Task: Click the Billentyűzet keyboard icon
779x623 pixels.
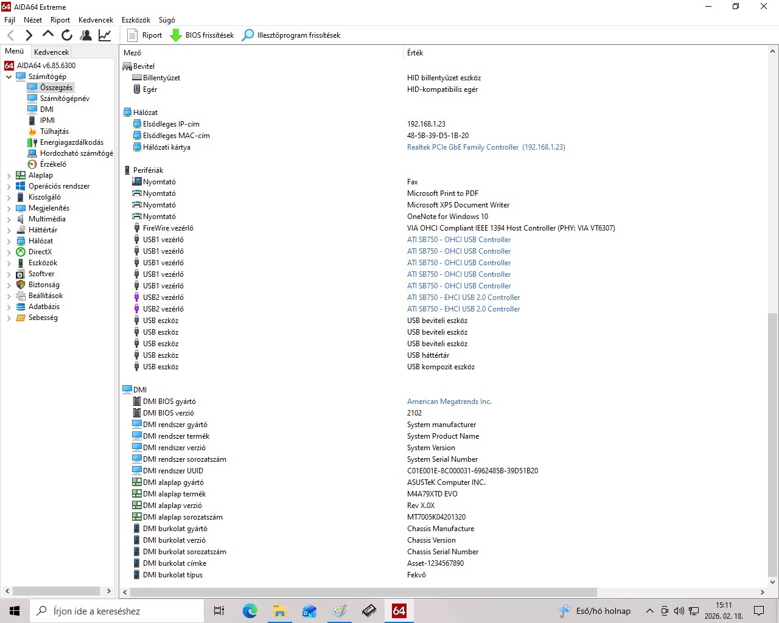Action: click(137, 78)
